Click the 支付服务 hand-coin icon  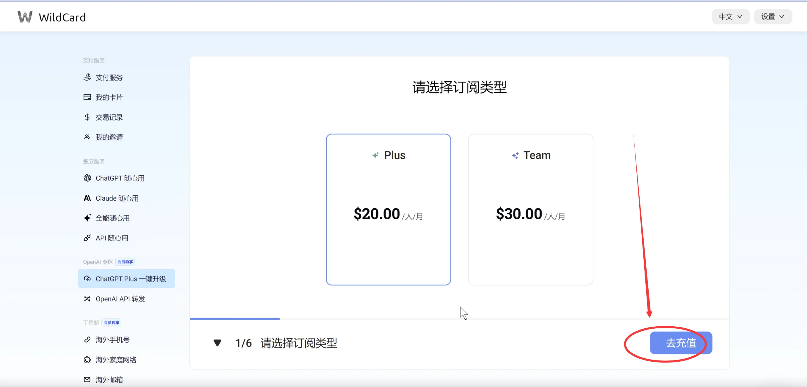tap(87, 77)
